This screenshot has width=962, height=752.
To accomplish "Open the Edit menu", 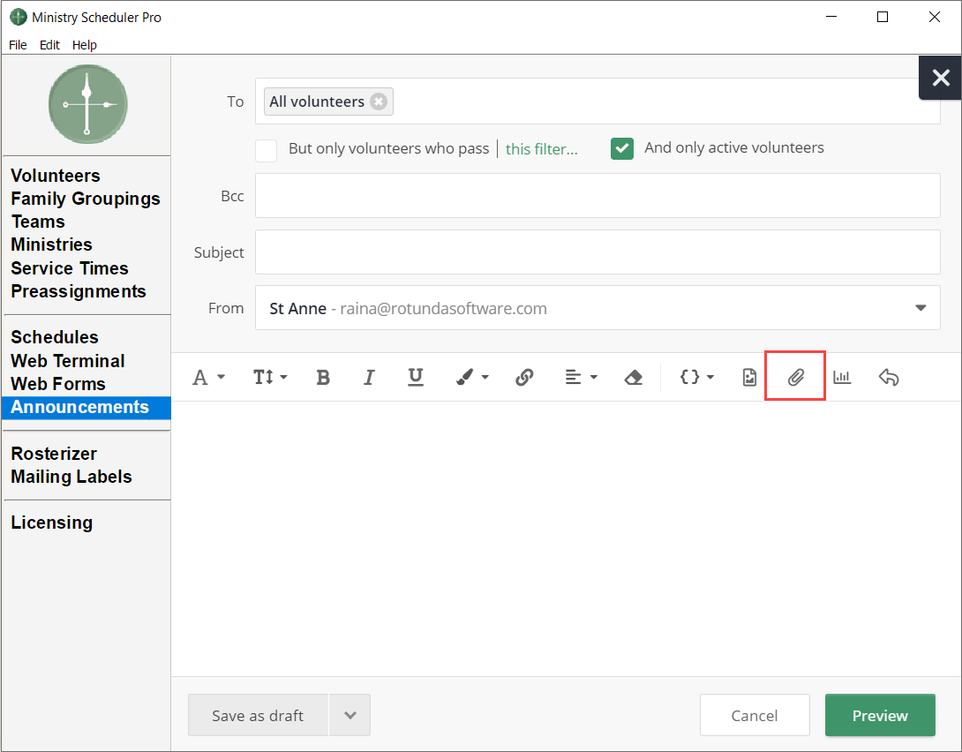I will pyautogui.click(x=49, y=45).
